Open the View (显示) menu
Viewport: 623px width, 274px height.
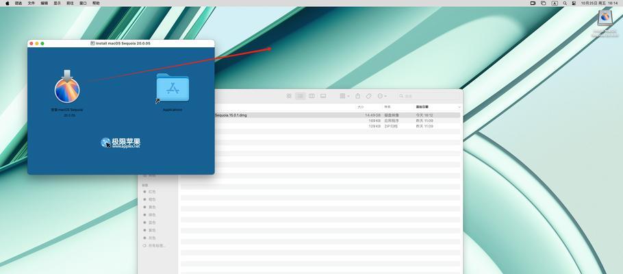pos(58,3)
